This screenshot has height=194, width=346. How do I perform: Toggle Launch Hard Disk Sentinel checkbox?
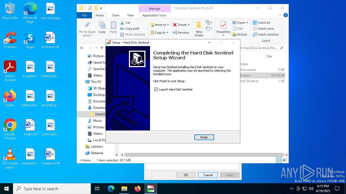point(156,89)
